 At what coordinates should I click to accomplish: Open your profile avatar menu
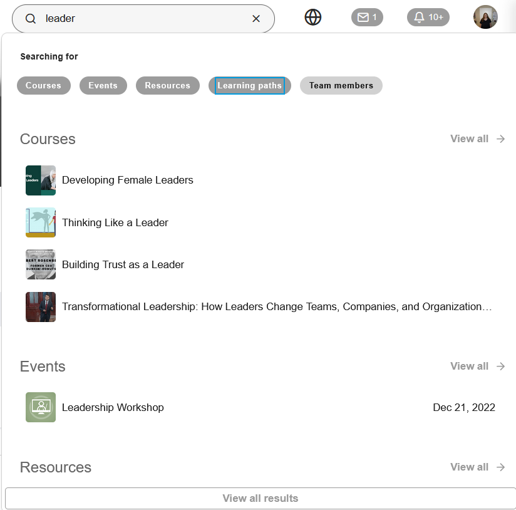pos(485,17)
